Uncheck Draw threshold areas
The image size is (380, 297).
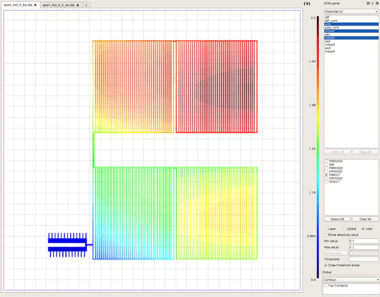[325, 266]
